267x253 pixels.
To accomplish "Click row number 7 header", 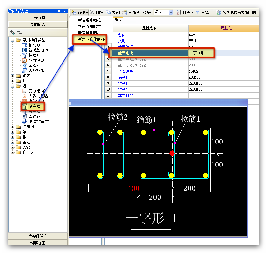I will coord(108,72).
